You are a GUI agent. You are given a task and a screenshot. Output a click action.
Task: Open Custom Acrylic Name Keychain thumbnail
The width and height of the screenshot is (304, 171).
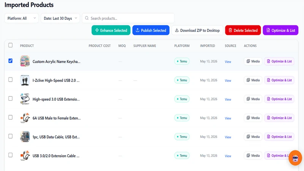pos(25,61)
